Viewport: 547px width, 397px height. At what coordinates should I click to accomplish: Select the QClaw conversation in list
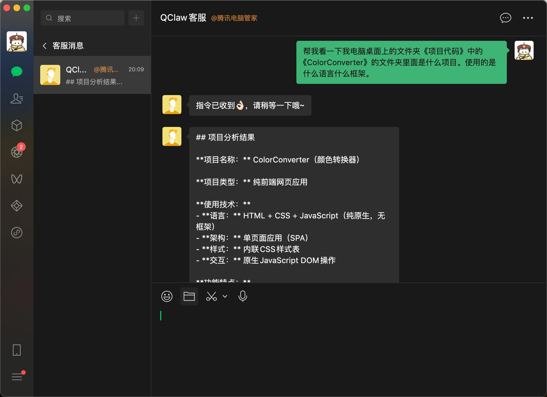tap(92, 75)
